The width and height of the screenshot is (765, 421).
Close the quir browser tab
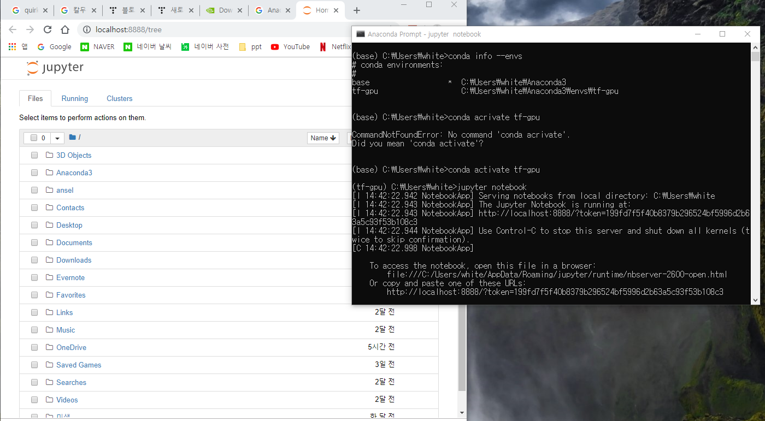tap(45, 10)
